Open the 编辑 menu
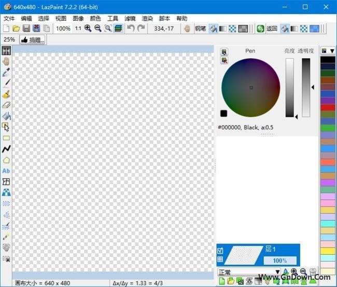The width and height of the screenshot is (337, 287). 26,19
